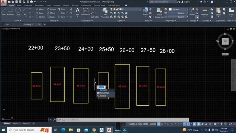
Task: Expand the Annotation panel
Action: click(x=87, y=21)
